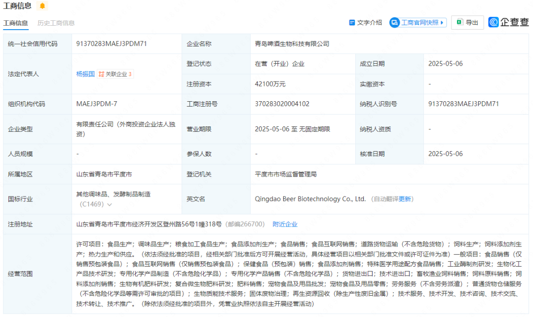Click the arrow beside 工商官网快照
533x317 pixels.
(x=442, y=23)
